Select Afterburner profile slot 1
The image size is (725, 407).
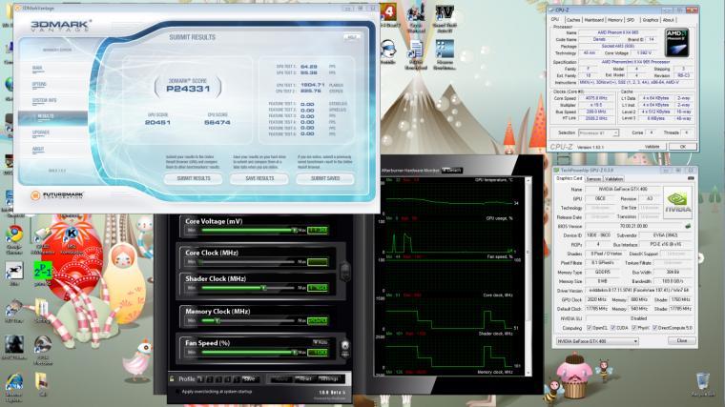(200, 379)
